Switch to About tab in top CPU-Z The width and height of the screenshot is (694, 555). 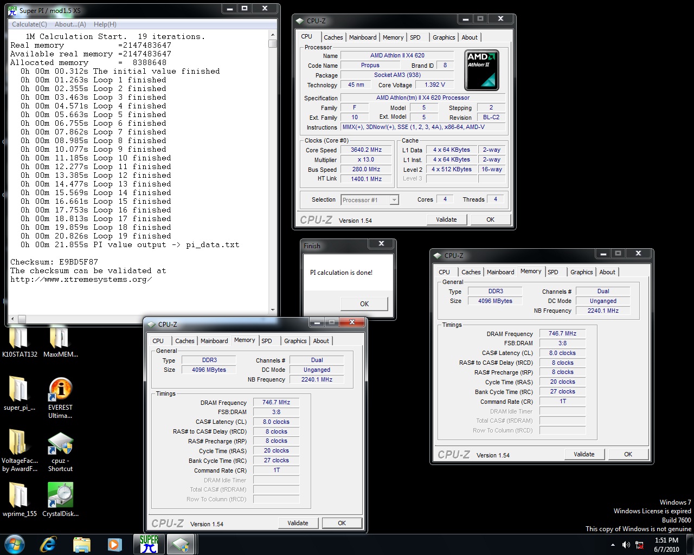pyautogui.click(x=470, y=37)
